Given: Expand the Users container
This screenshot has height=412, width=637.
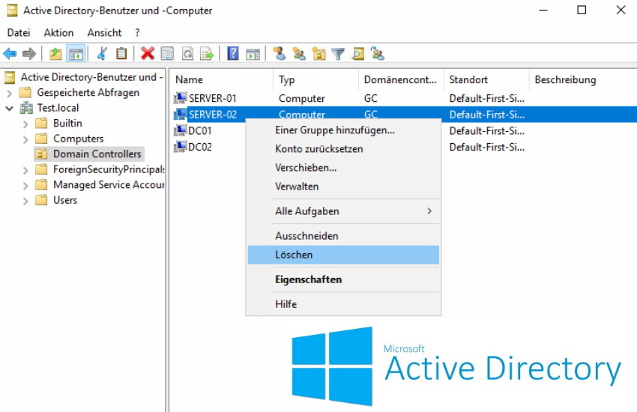Looking at the screenshot, I should point(25,201).
